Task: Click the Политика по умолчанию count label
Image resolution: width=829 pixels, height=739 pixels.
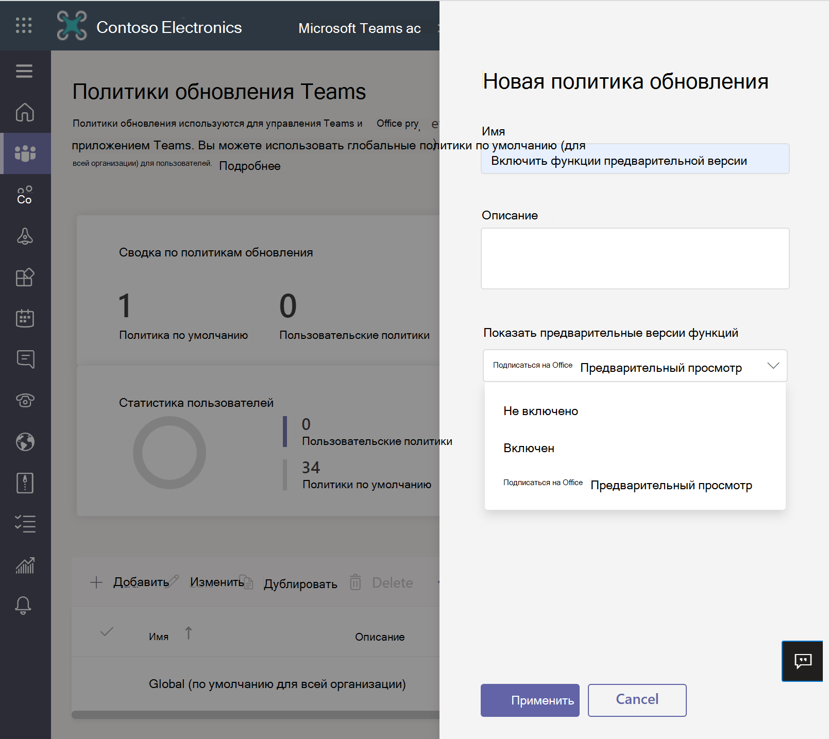Action: (x=183, y=335)
